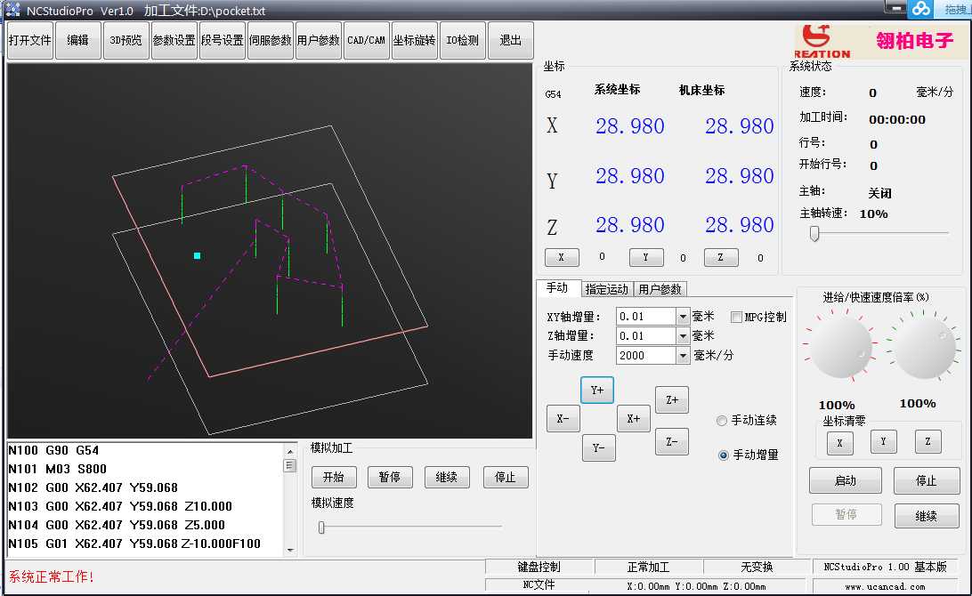Jog with the X- button

click(x=563, y=419)
